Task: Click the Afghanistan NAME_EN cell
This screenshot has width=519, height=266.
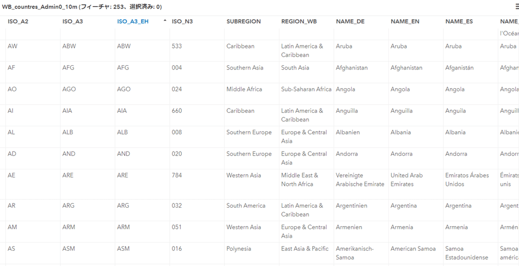Action: pyautogui.click(x=406, y=68)
